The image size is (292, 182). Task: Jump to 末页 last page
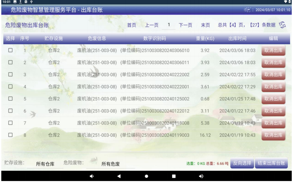pos(205,25)
